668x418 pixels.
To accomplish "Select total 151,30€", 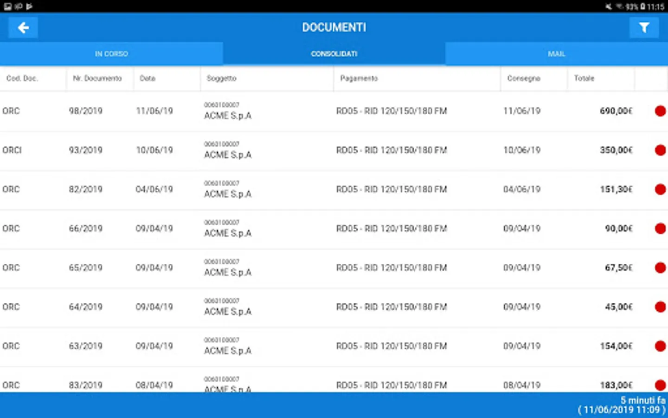I will (616, 189).
